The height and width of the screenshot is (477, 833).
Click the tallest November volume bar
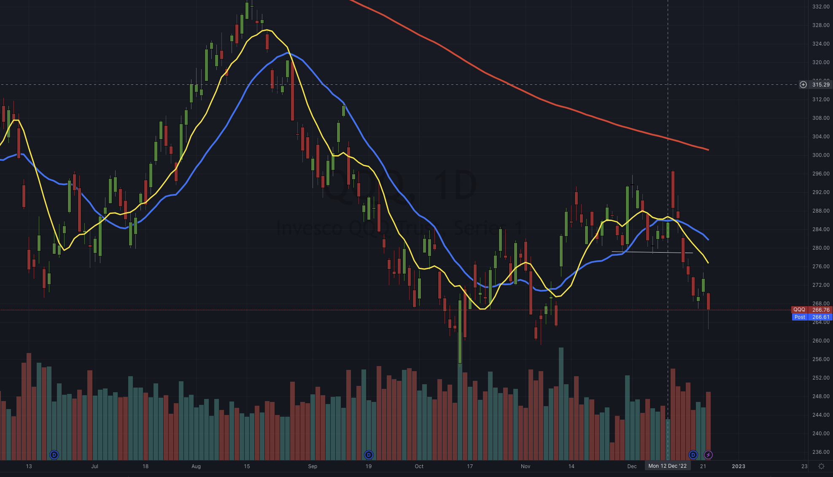pyautogui.click(x=561, y=404)
